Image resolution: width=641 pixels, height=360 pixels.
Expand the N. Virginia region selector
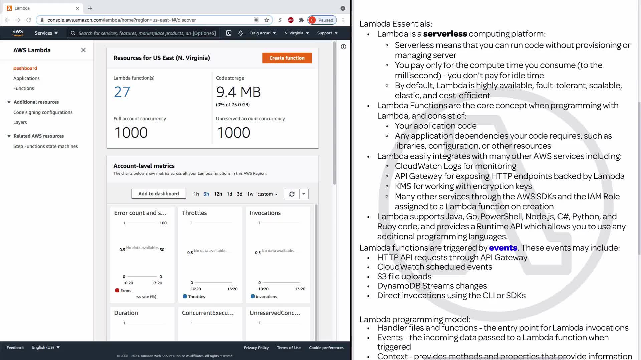click(x=296, y=33)
